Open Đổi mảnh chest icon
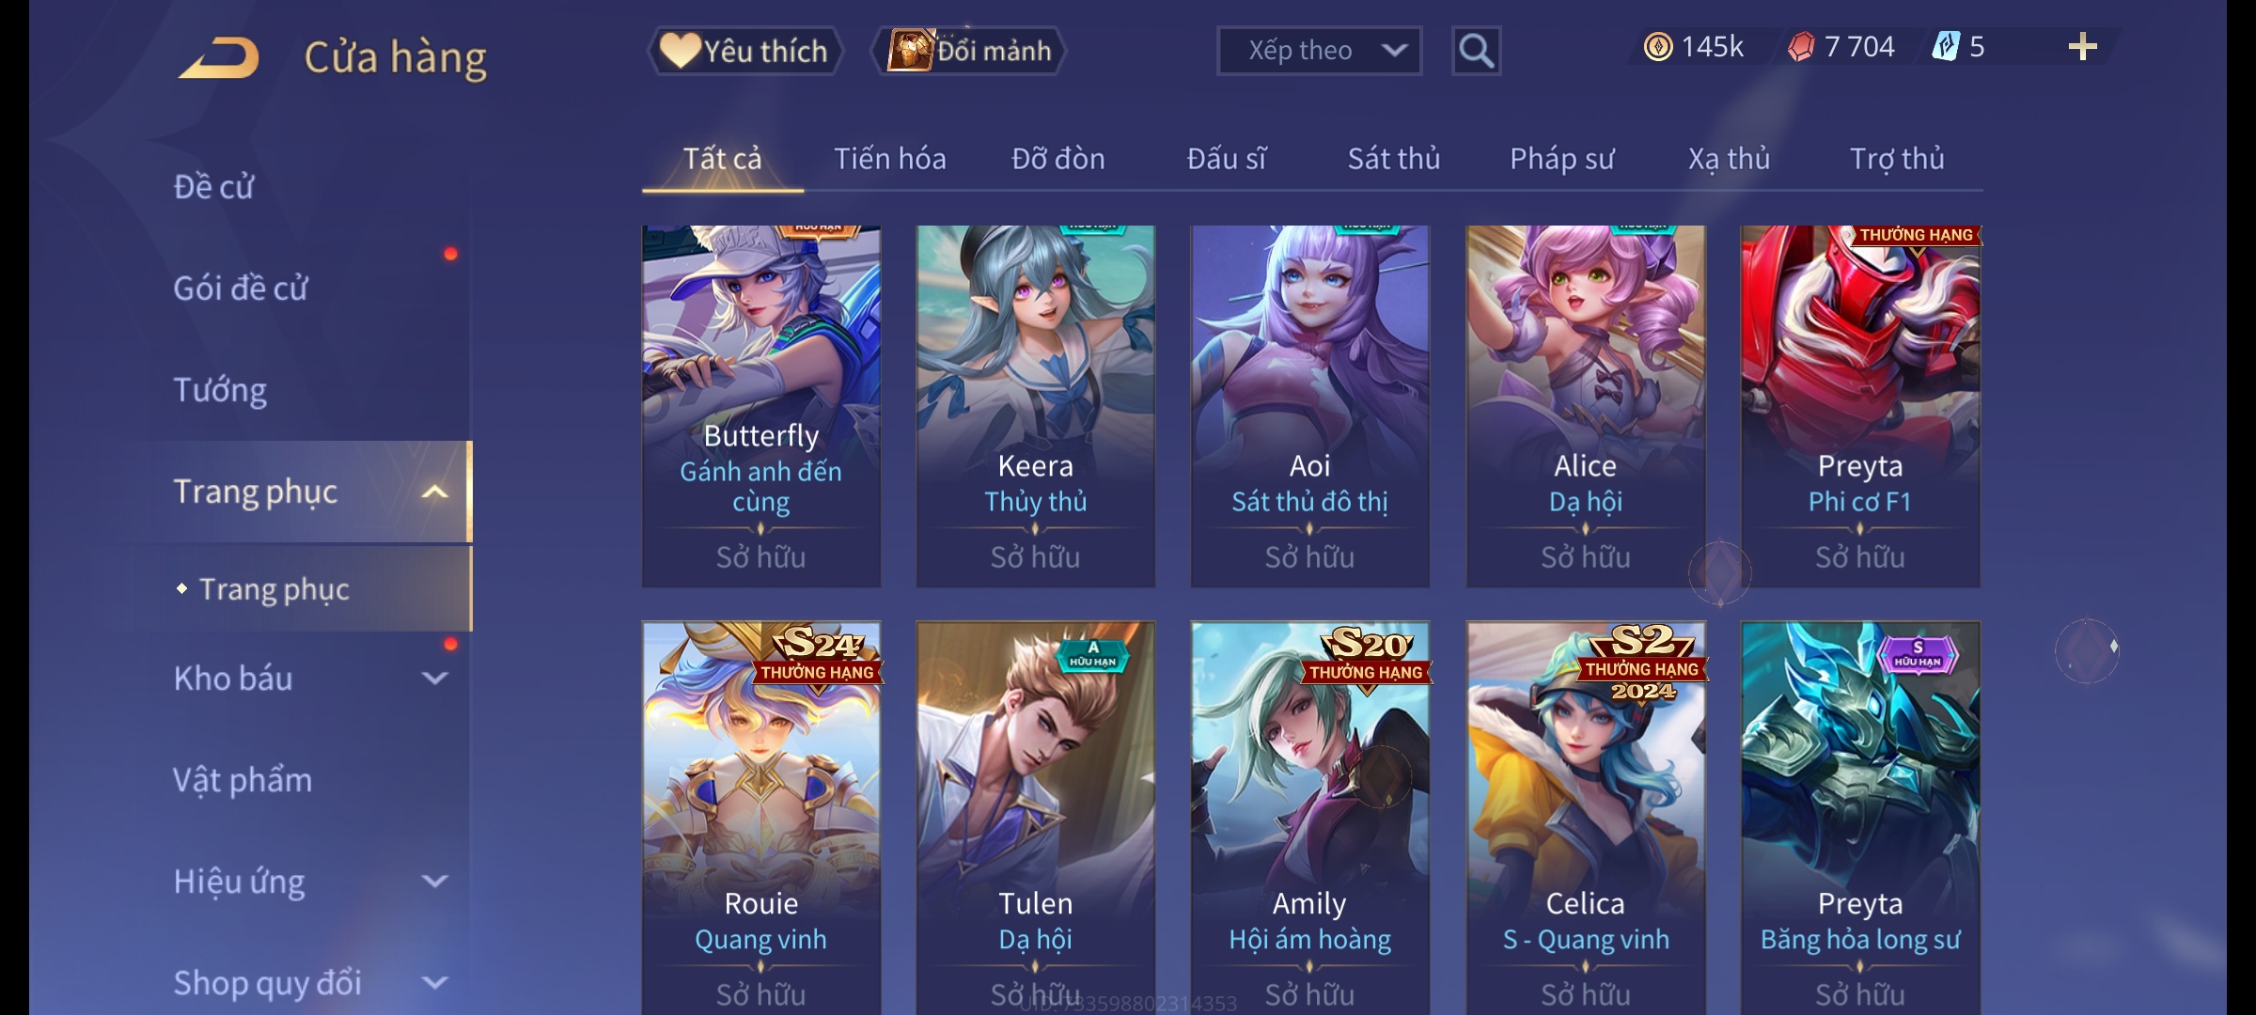Screen dimensions: 2256x1015 pos(969,51)
